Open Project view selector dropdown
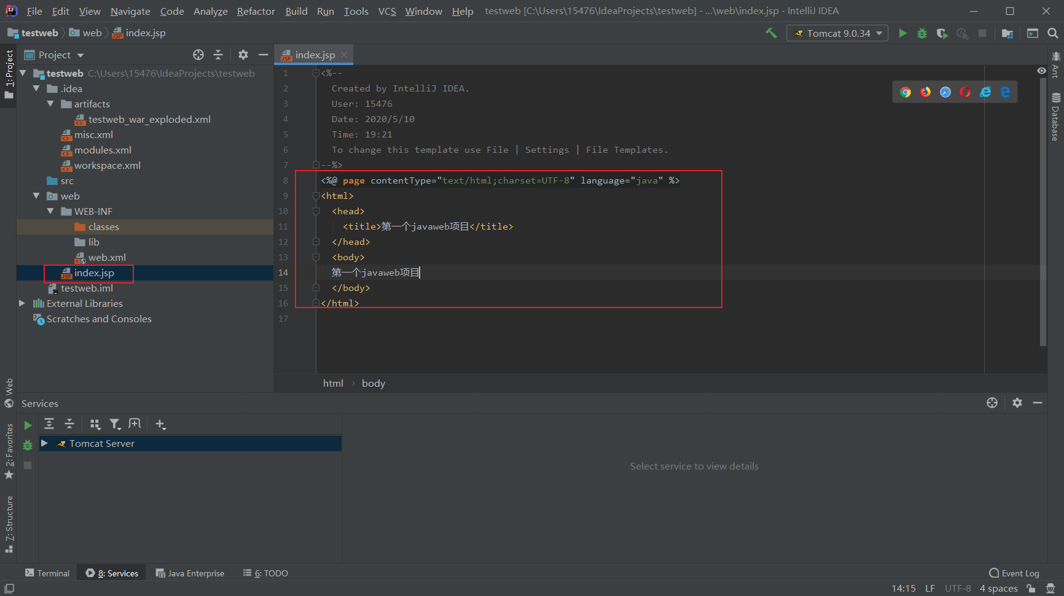 point(54,55)
